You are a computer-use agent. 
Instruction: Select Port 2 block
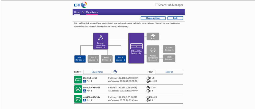93,59
